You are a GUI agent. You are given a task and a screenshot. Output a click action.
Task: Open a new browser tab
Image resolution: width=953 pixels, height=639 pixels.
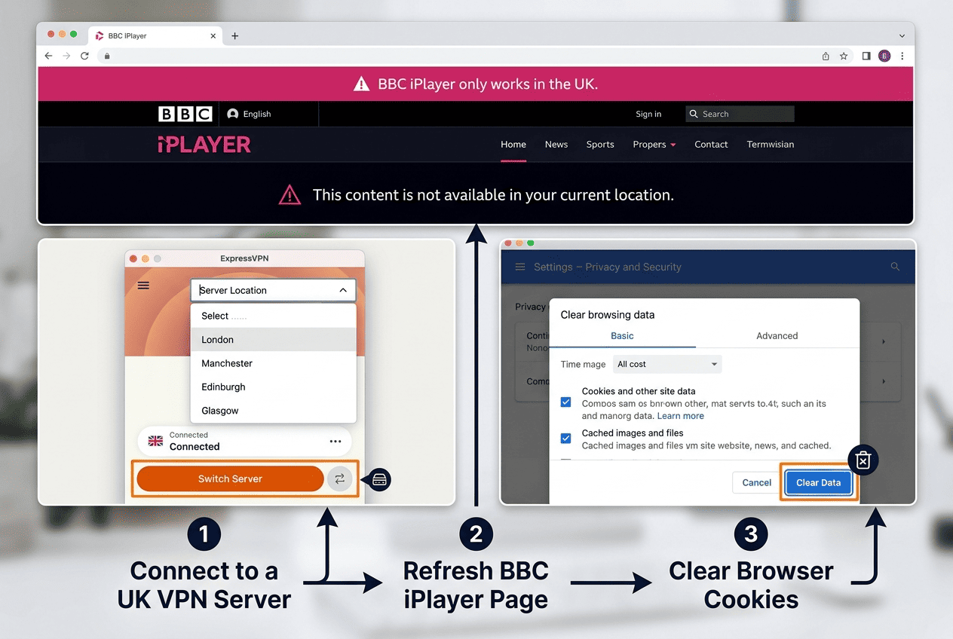coord(234,35)
